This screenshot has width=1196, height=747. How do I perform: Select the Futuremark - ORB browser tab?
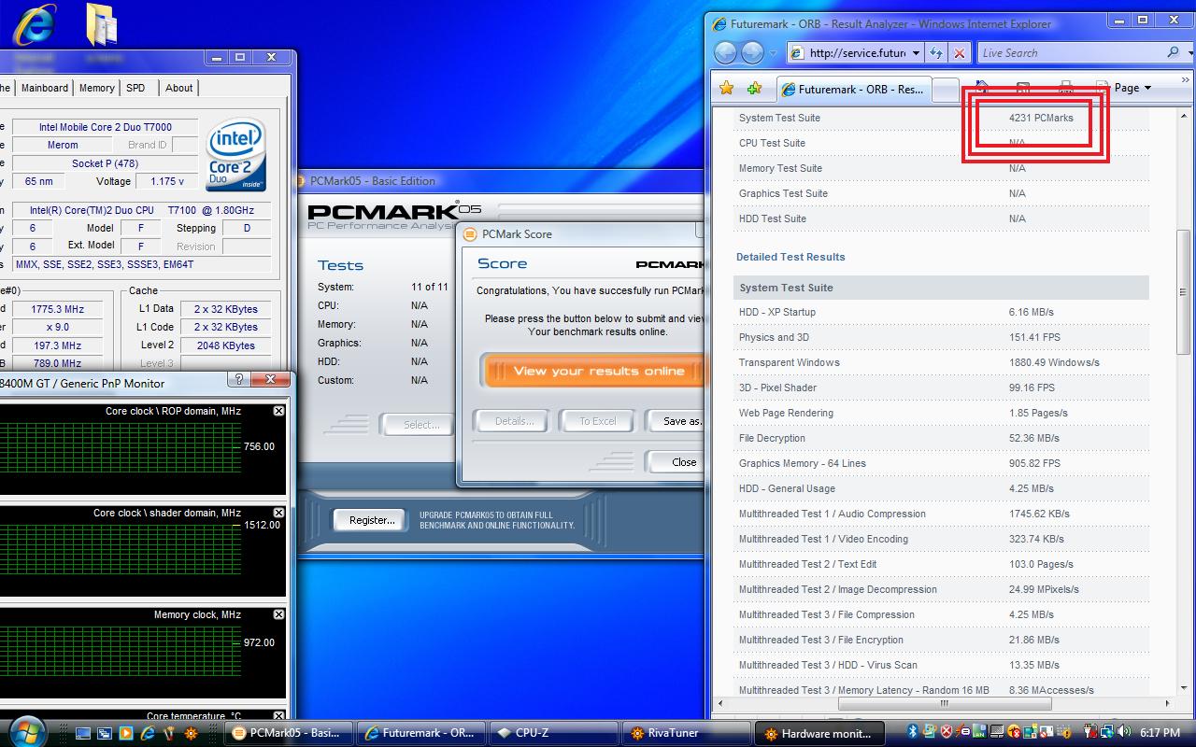[852, 90]
